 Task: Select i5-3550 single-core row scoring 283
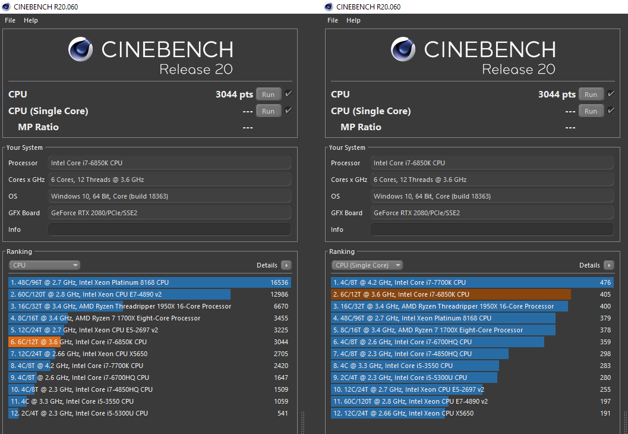coord(472,366)
